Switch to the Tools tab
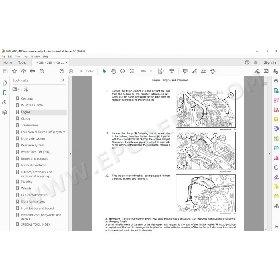Image resolution: width=280 pixels, height=280 pixels. click(x=22, y=62)
